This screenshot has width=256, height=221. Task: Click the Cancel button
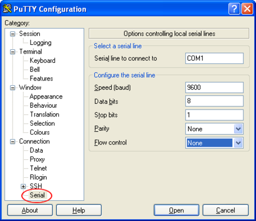coord(225,210)
